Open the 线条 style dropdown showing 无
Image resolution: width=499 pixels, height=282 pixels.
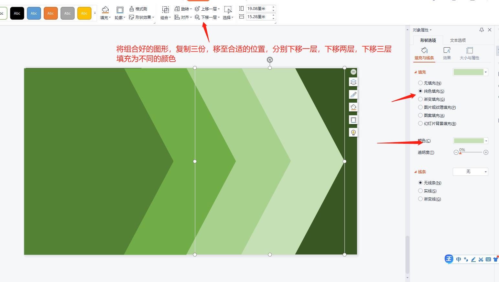471,172
